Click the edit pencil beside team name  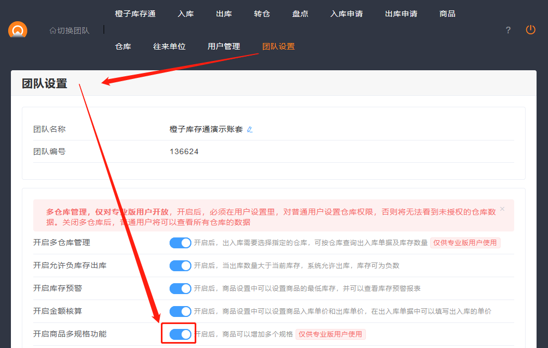(250, 130)
